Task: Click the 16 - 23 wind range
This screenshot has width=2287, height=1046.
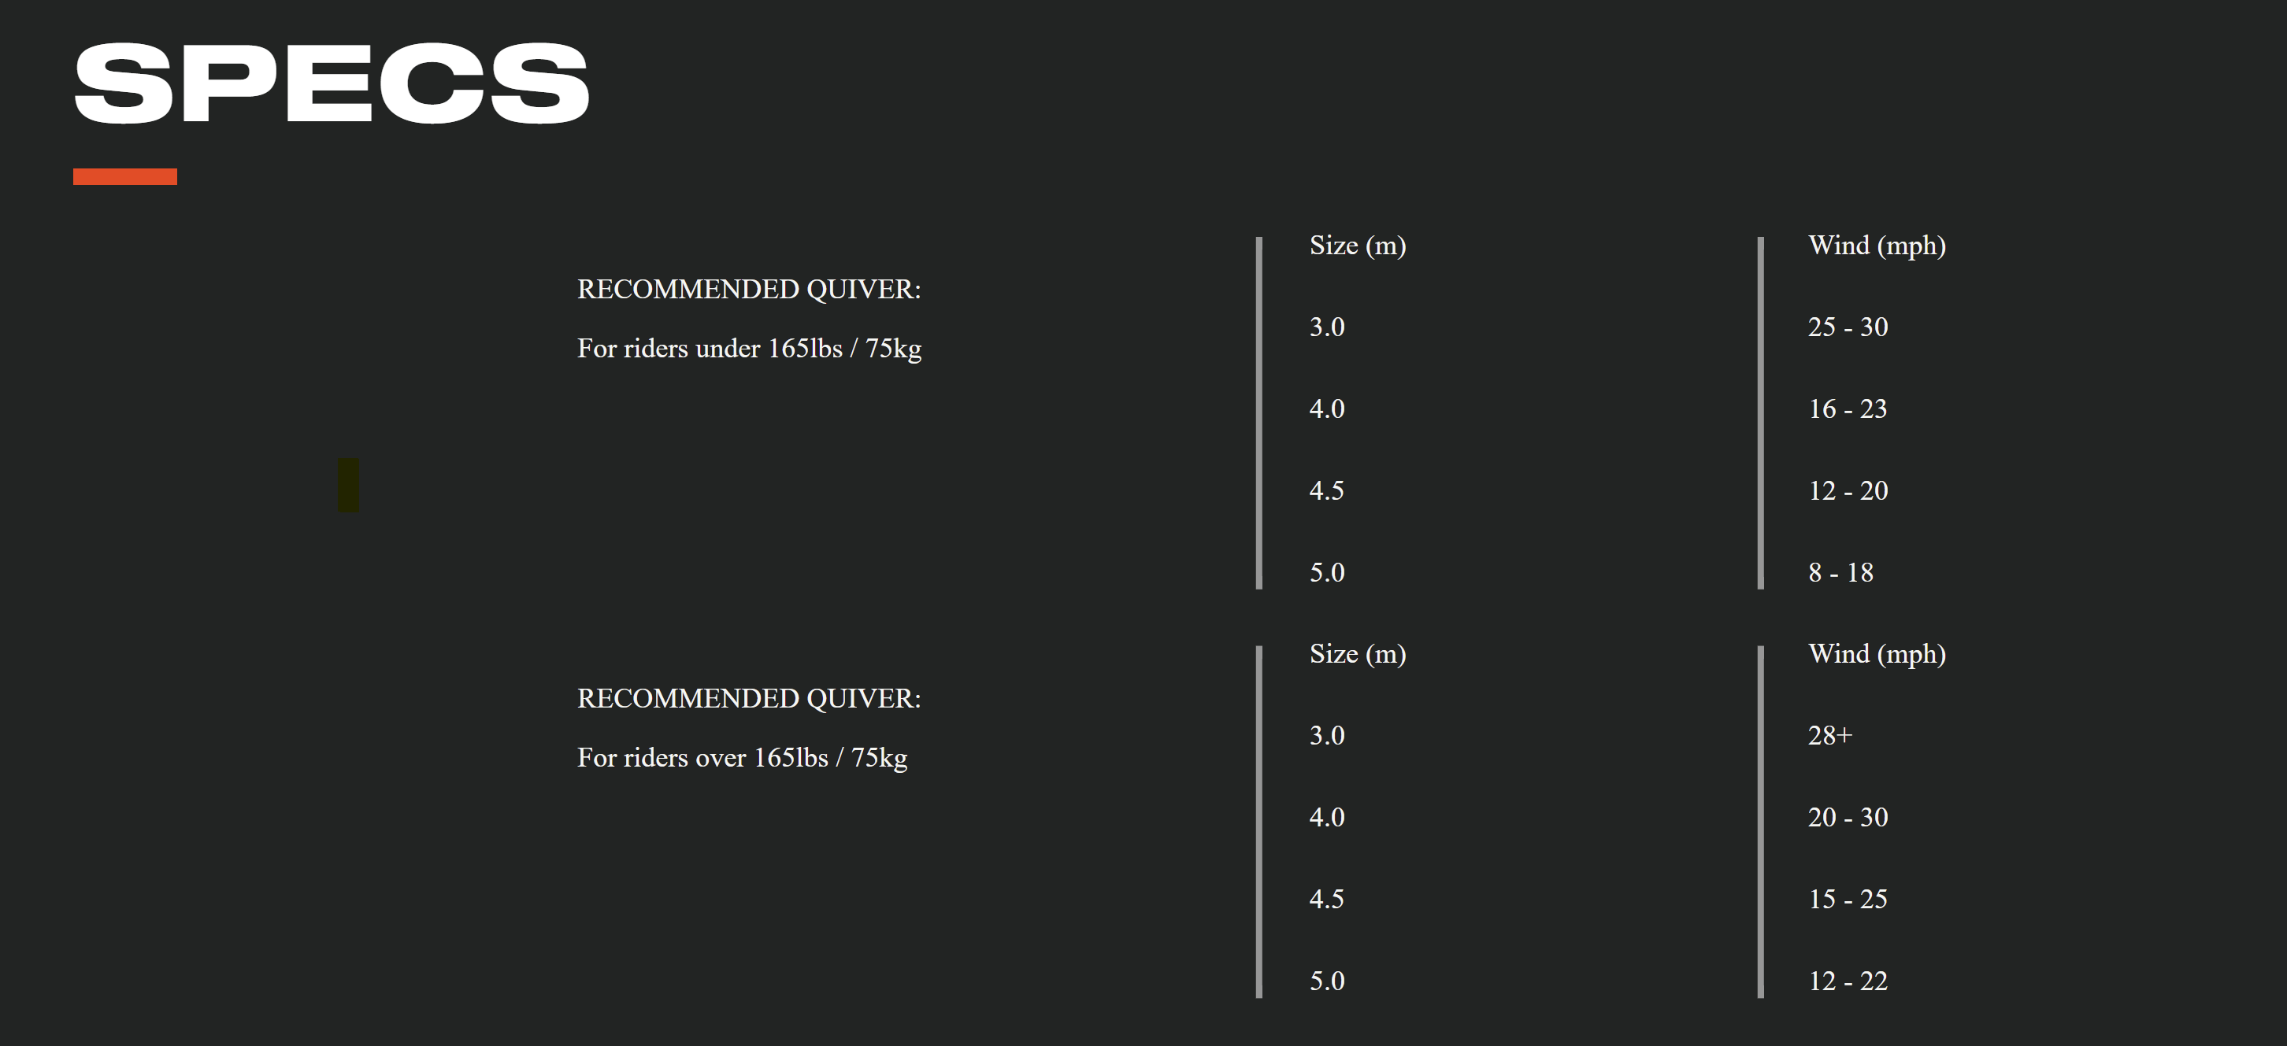Action: 1848,408
